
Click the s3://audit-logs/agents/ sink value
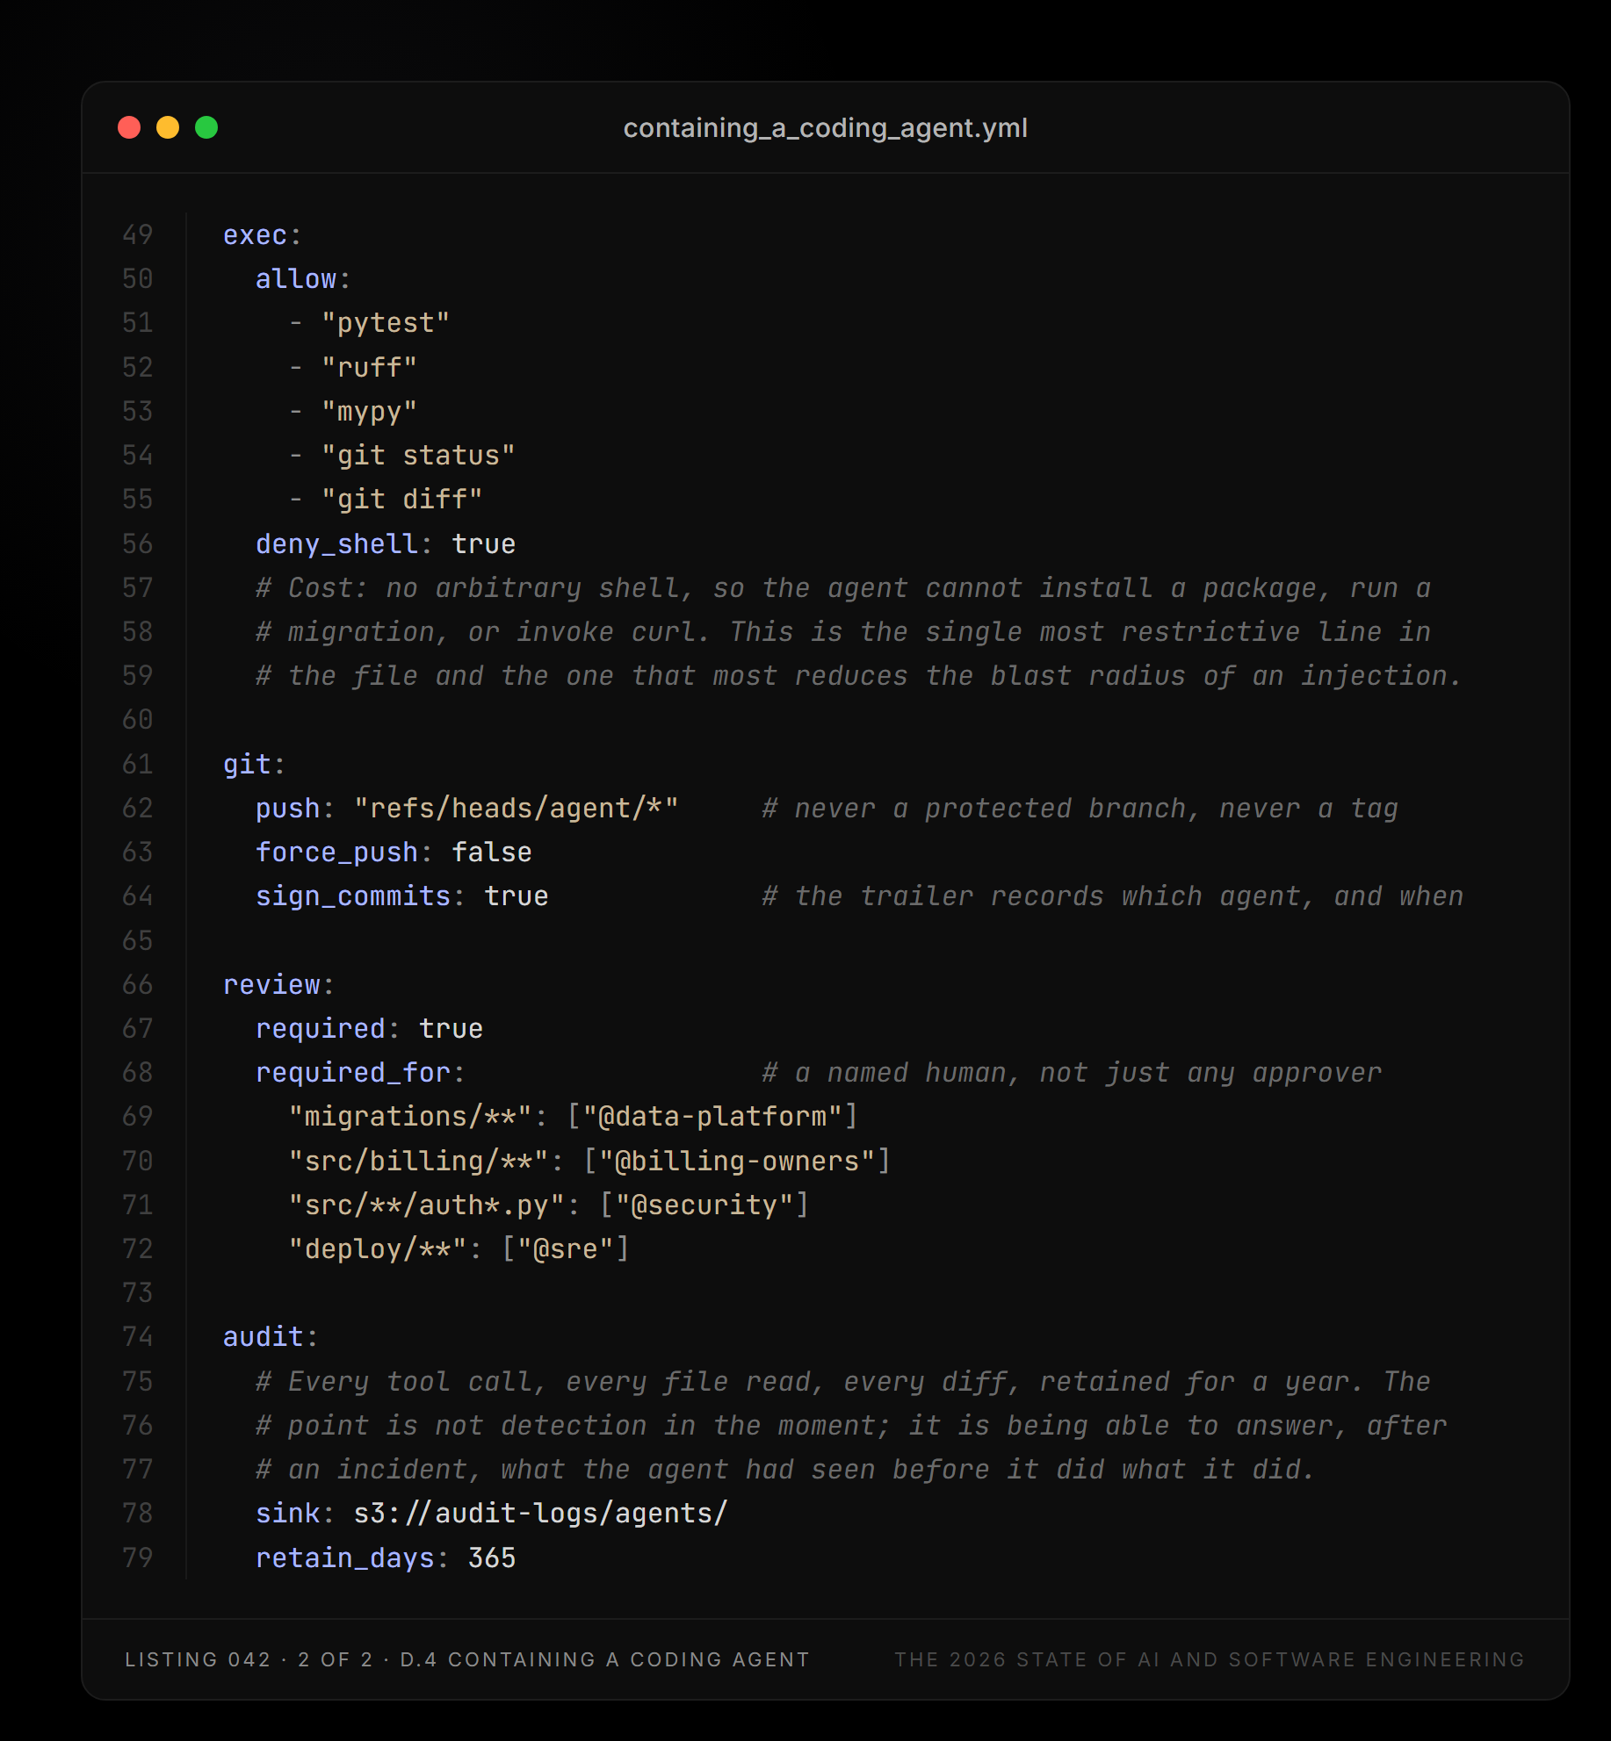point(541,1514)
